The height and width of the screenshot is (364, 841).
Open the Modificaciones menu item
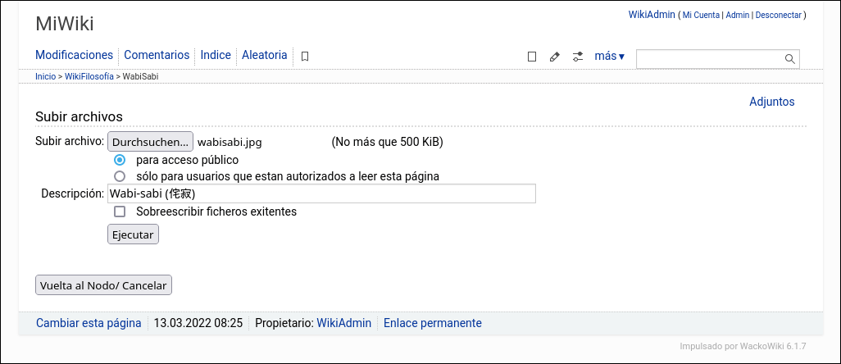click(x=74, y=55)
